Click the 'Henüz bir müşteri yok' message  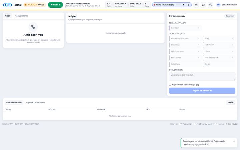pyautogui.click(x=115, y=33)
